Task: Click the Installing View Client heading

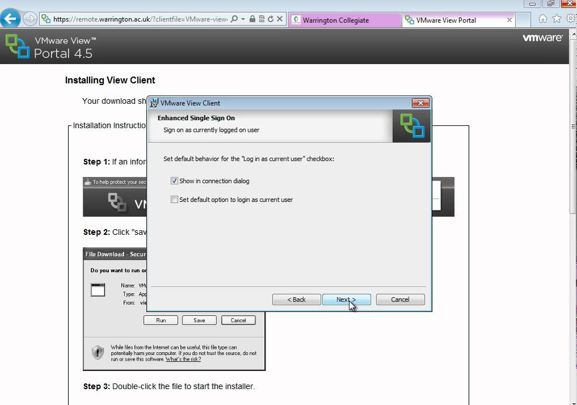Action: tap(110, 81)
